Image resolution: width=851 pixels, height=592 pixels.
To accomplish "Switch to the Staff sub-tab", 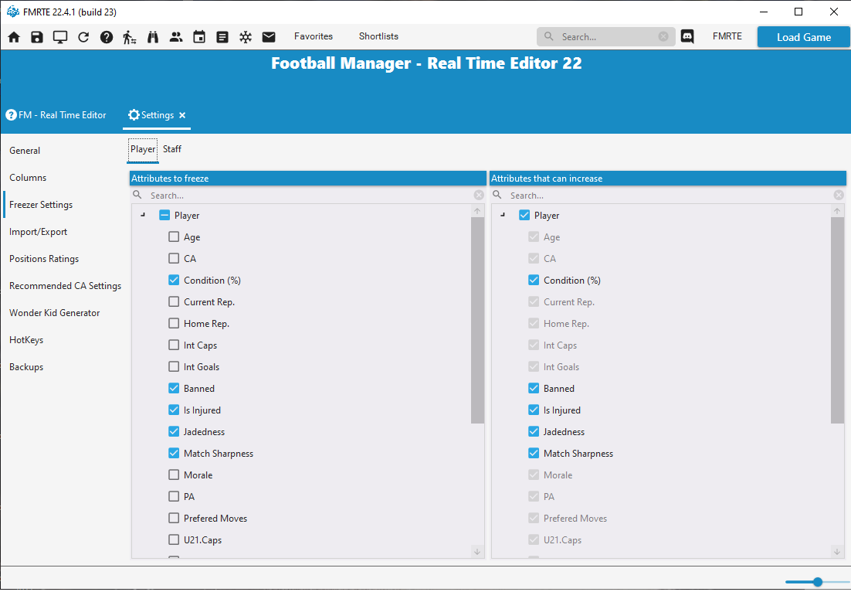I will pyautogui.click(x=172, y=149).
